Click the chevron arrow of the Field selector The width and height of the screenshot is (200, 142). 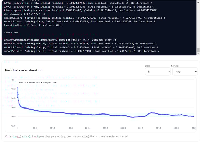[168, 71]
